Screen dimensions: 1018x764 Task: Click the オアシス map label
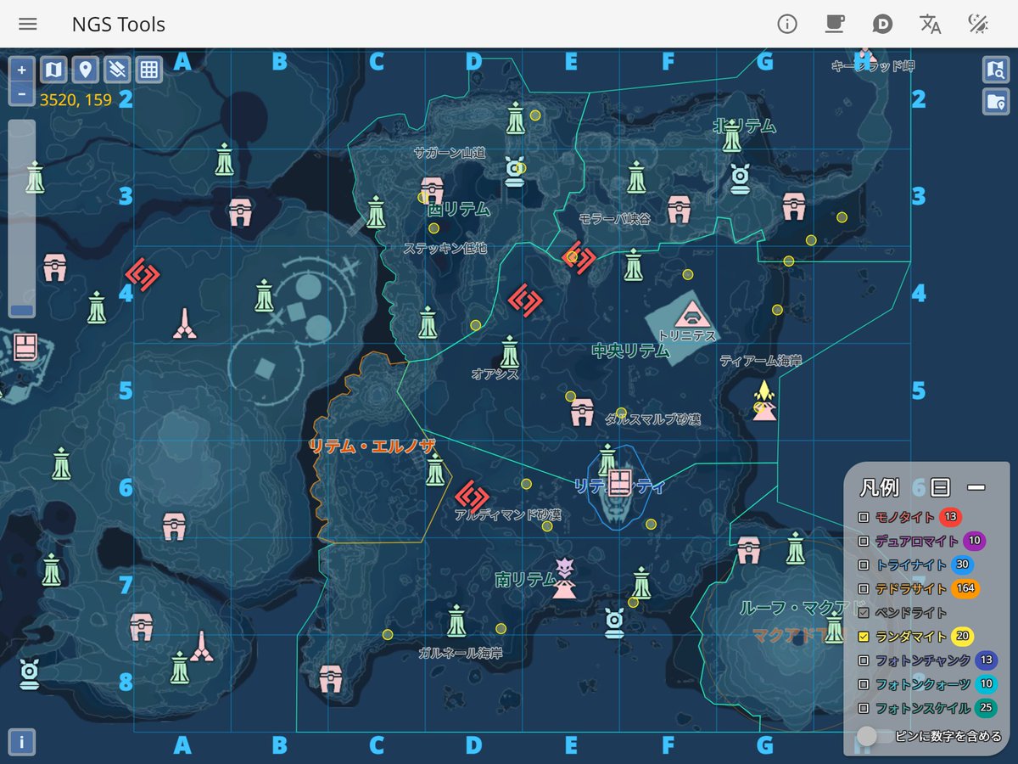495,374
